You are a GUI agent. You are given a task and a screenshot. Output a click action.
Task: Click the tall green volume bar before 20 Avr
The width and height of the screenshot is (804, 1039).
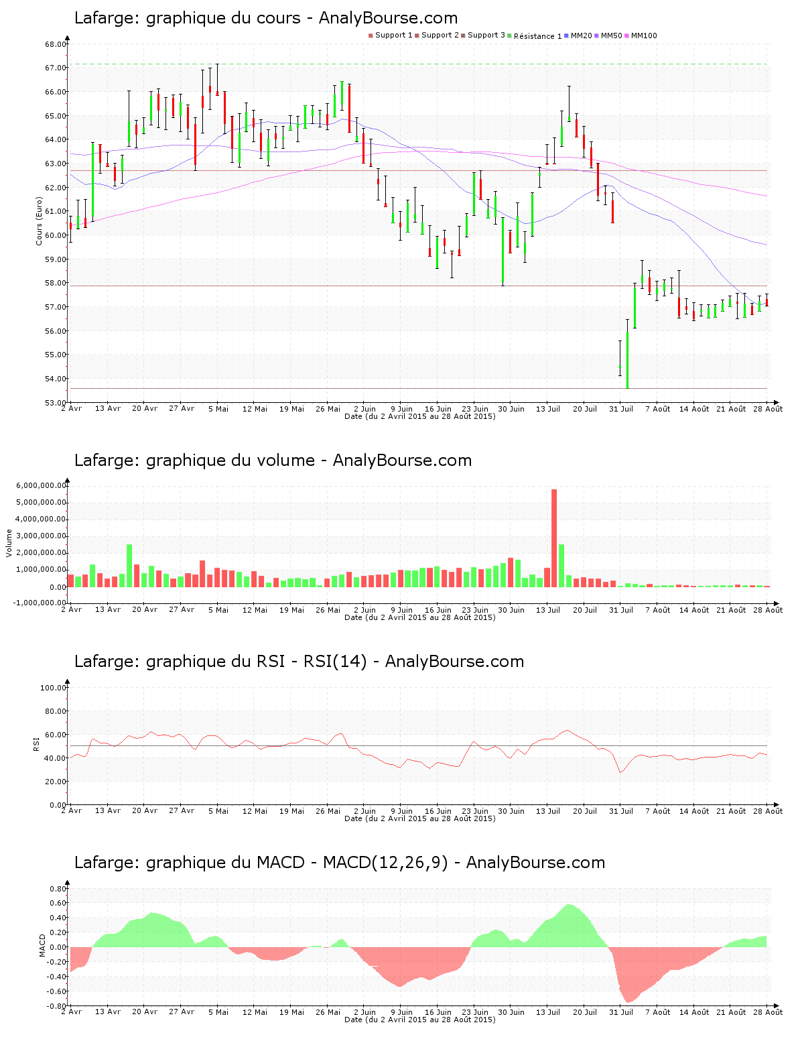coord(129,566)
